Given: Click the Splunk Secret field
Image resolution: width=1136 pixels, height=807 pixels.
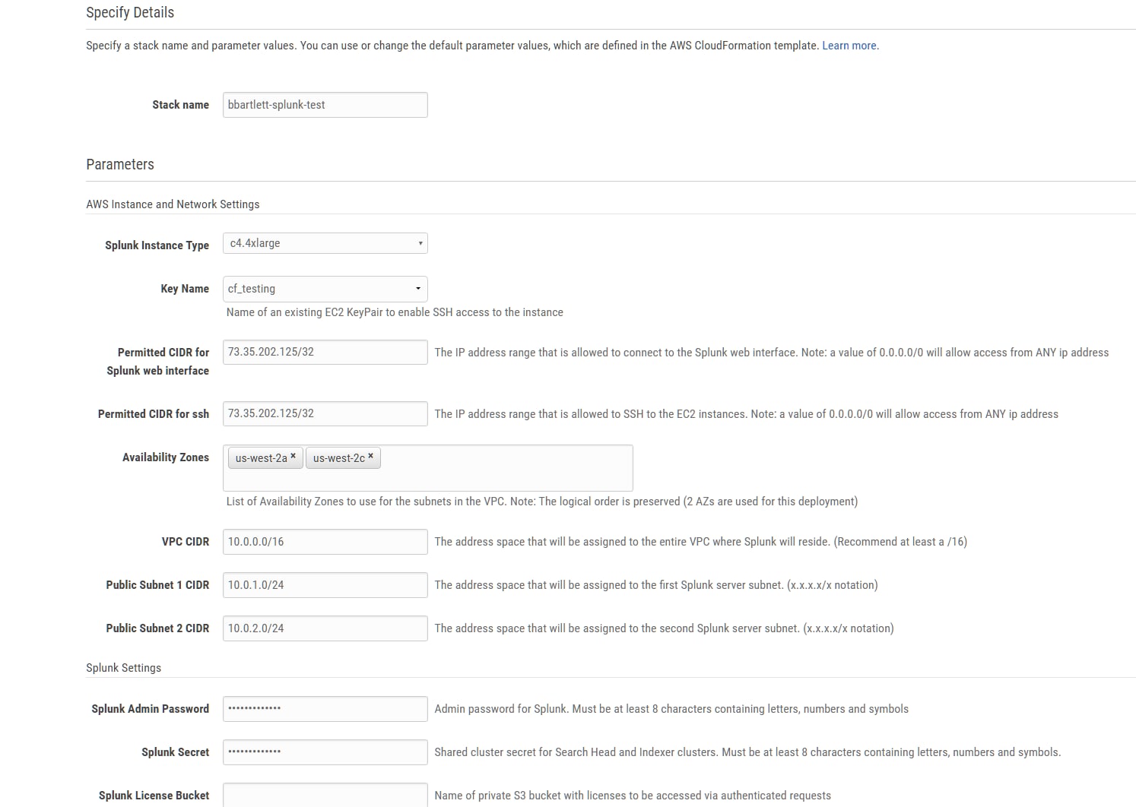Looking at the screenshot, I should [x=325, y=752].
